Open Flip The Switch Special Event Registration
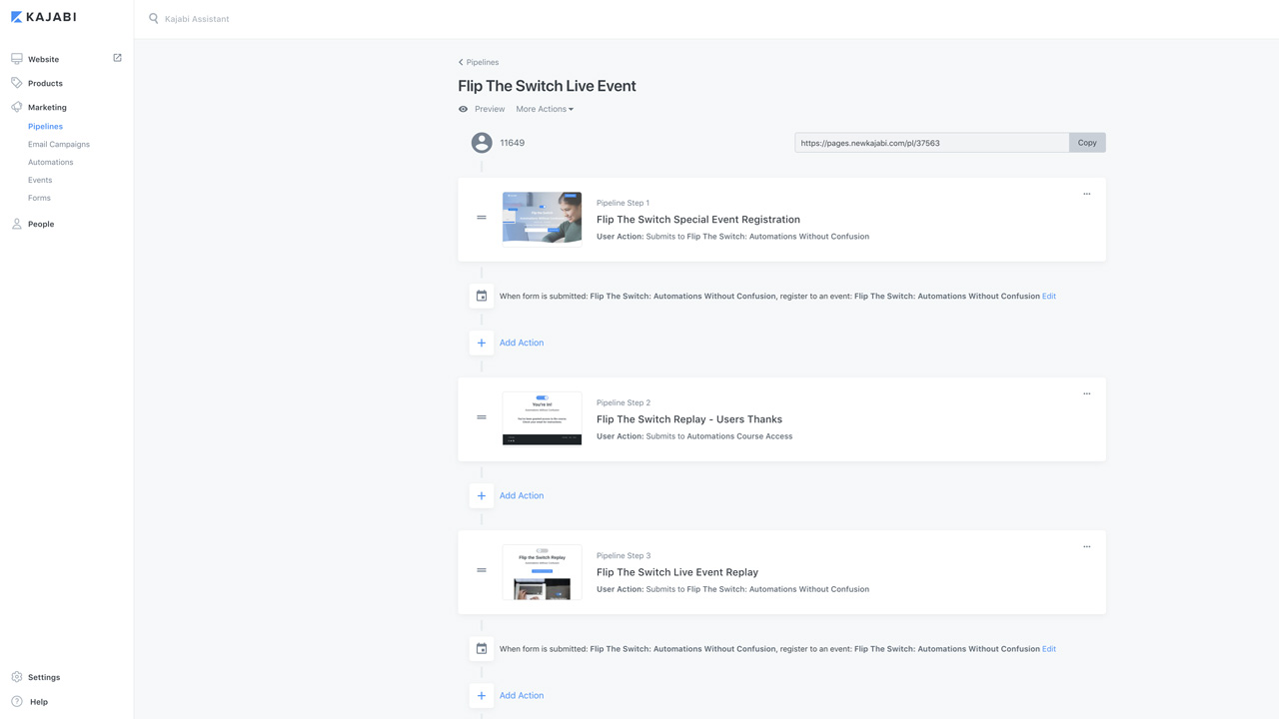This screenshot has width=1279, height=719. pyautogui.click(x=698, y=220)
